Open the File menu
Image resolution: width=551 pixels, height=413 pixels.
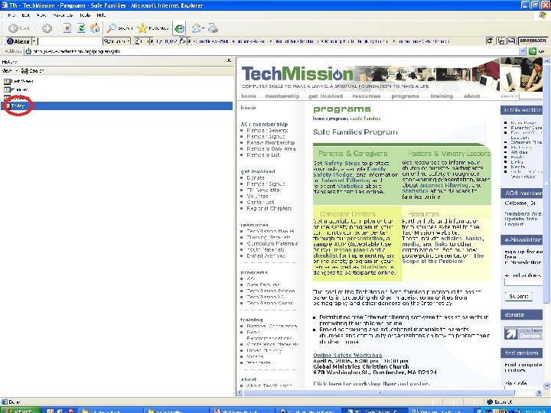click(x=11, y=15)
